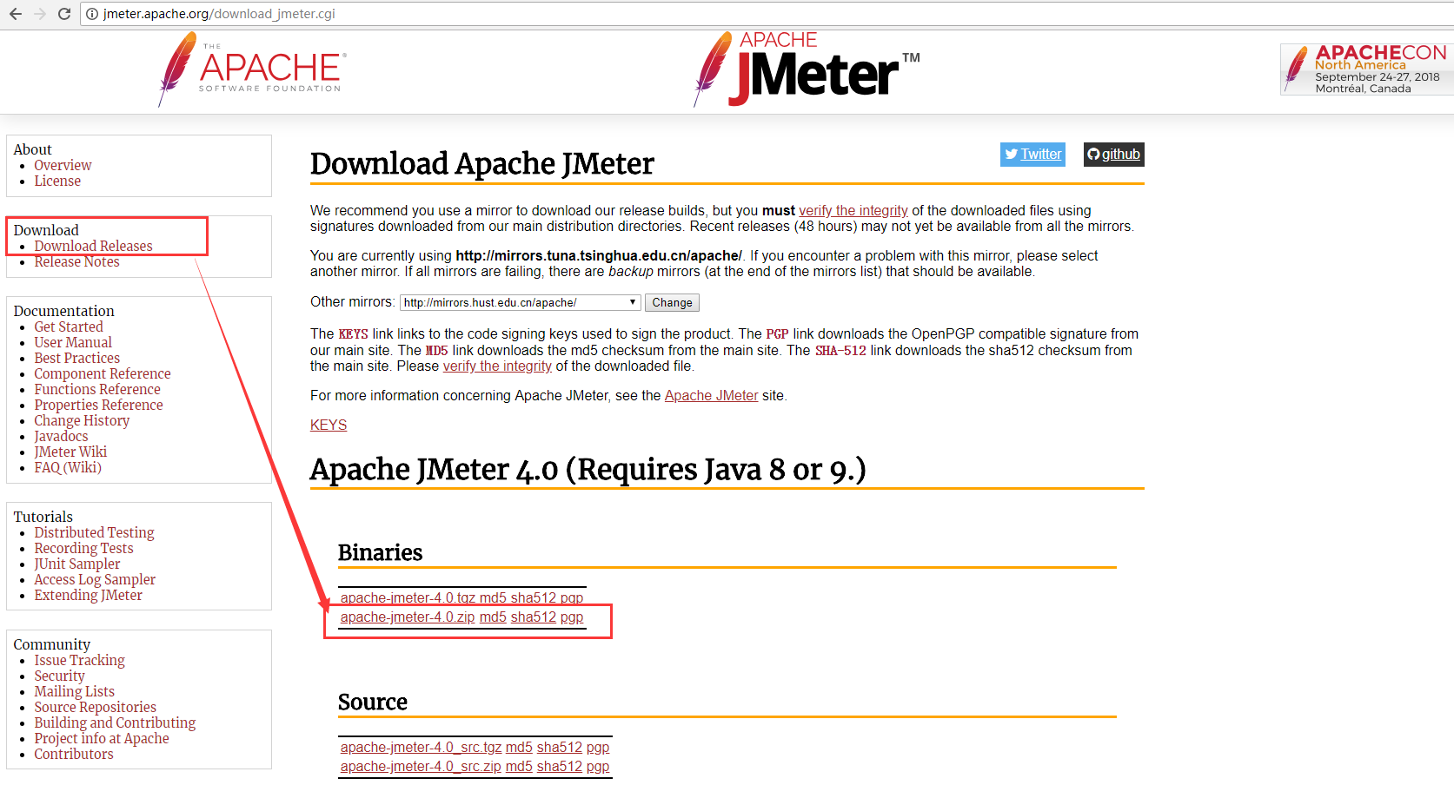Click the browser back arrow

(15, 14)
